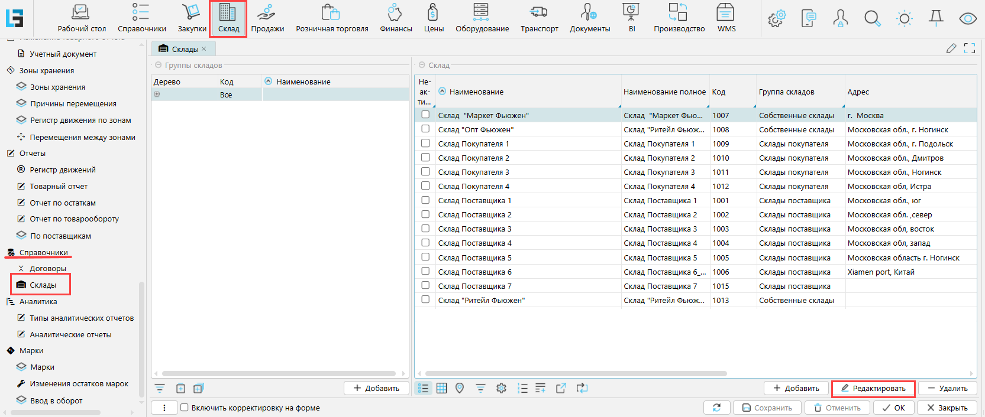The height and width of the screenshot is (417, 985).
Task: Click the fullscreen expand icon
Action: tap(970, 48)
